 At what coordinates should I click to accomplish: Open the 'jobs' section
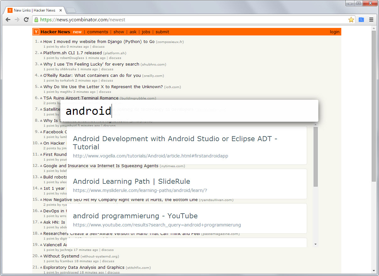pyautogui.click(x=146, y=32)
